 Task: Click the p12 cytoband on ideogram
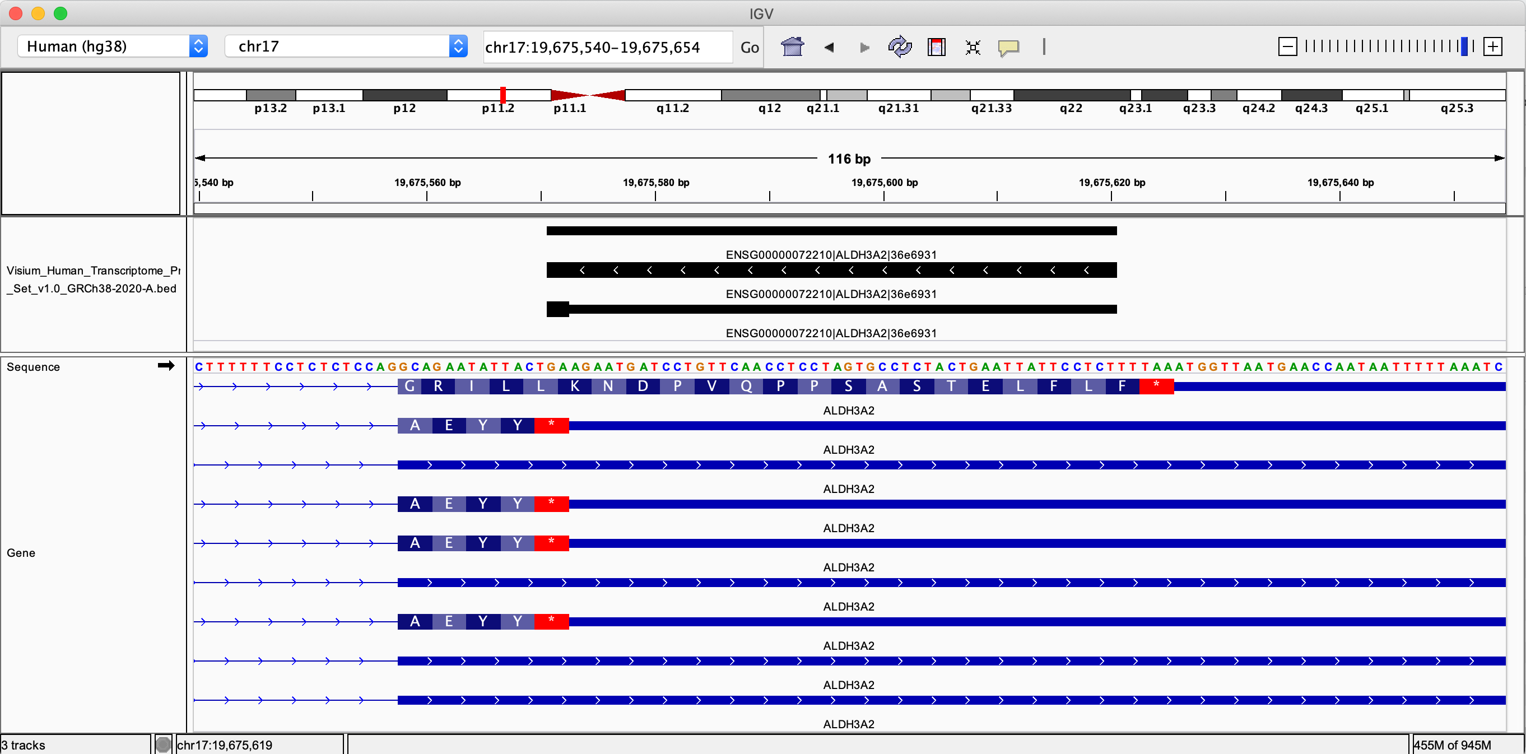[404, 95]
